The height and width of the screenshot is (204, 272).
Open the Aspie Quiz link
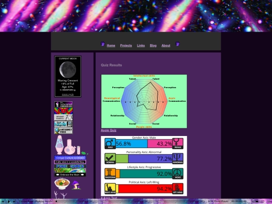[109, 130]
